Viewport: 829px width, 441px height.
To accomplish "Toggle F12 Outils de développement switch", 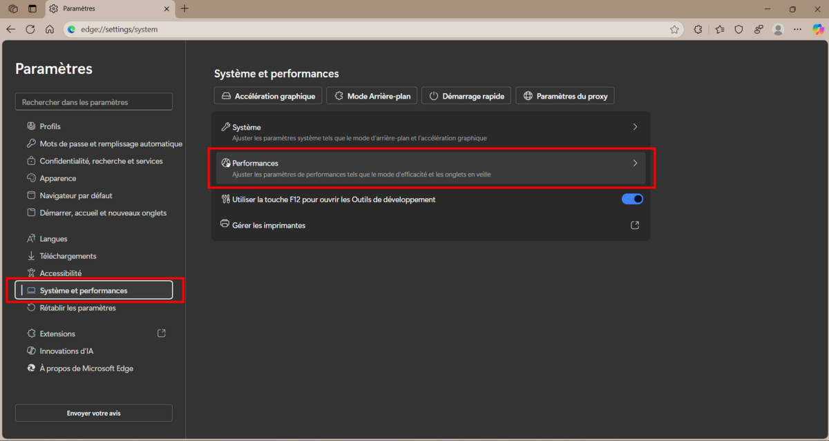I will pos(632,199).
